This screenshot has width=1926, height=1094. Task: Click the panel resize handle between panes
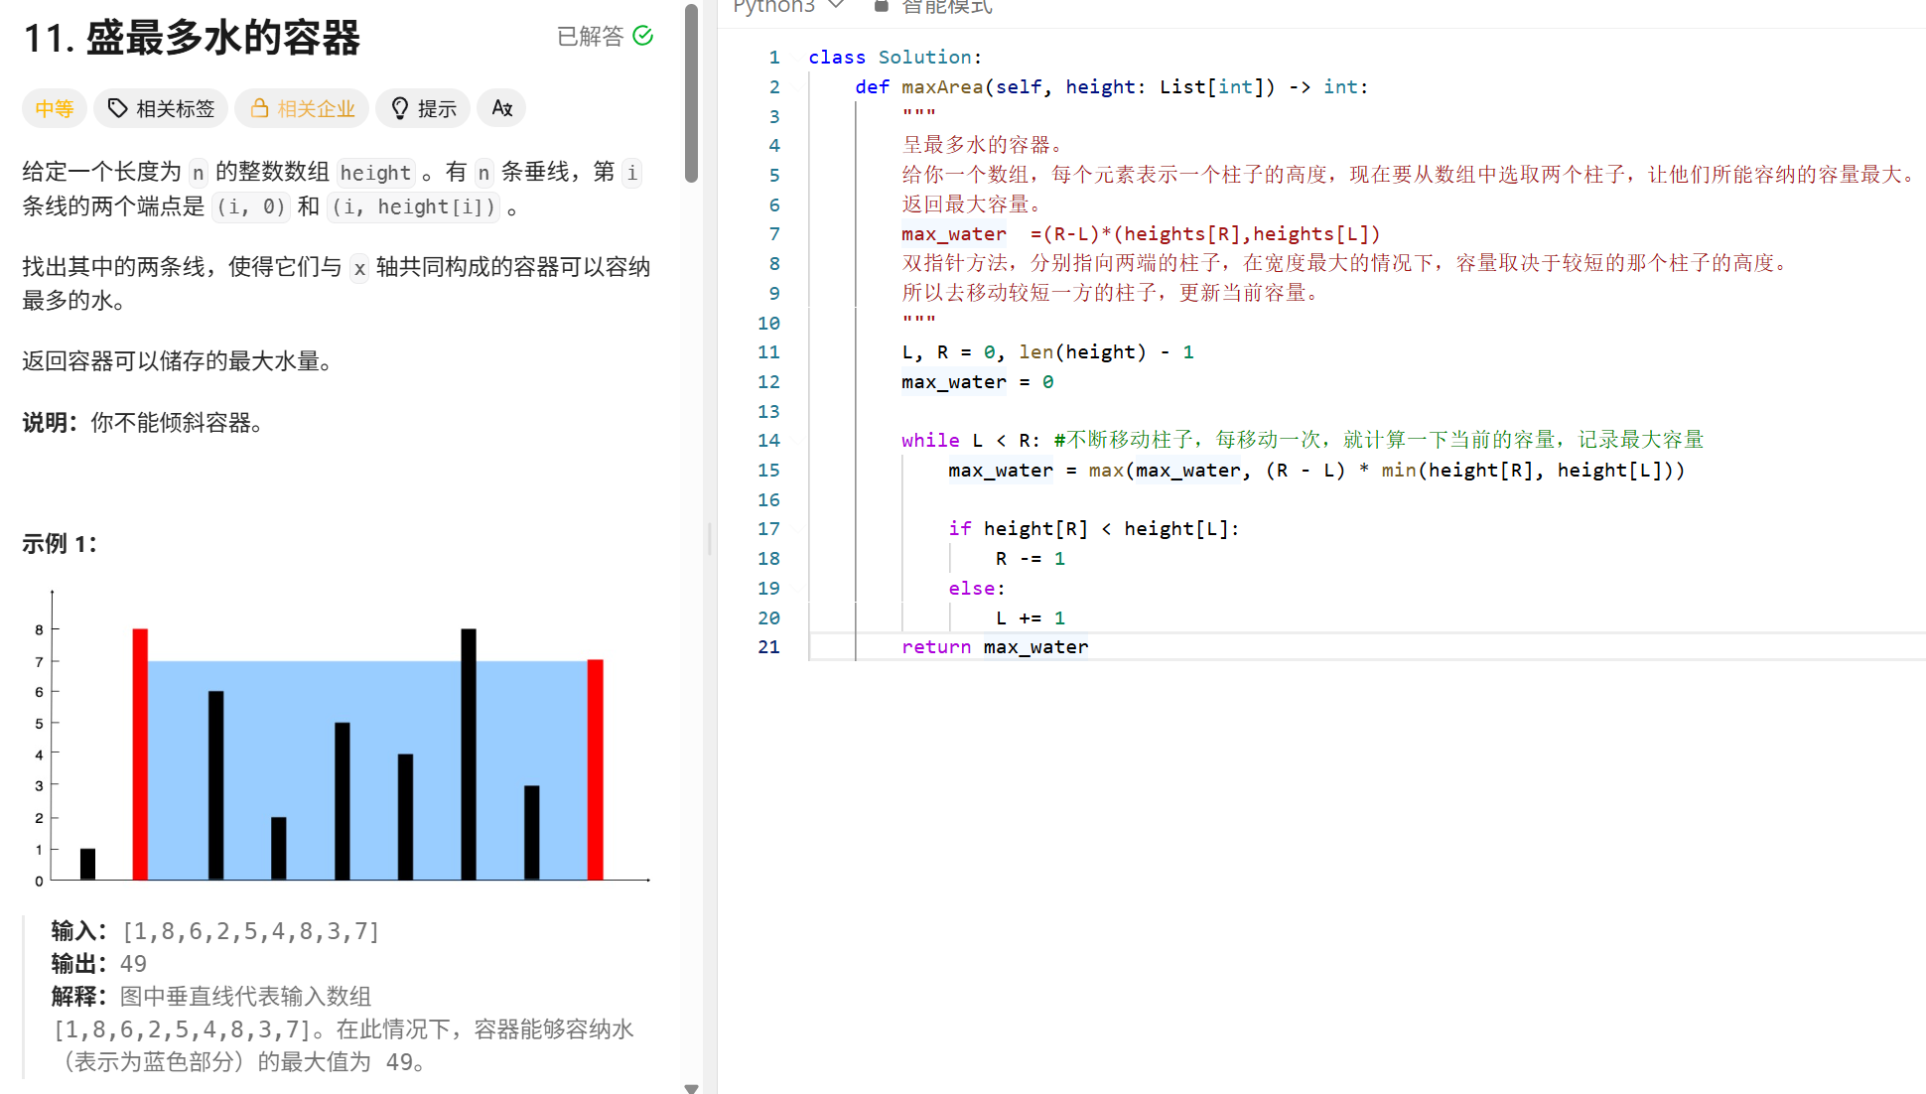point(710,539)
